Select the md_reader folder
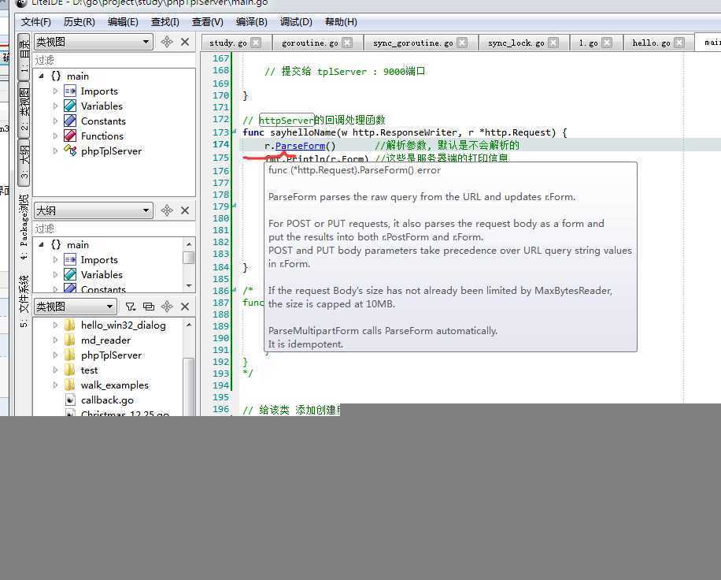This screenshot has height=580, width=721. tap(105, 340)
